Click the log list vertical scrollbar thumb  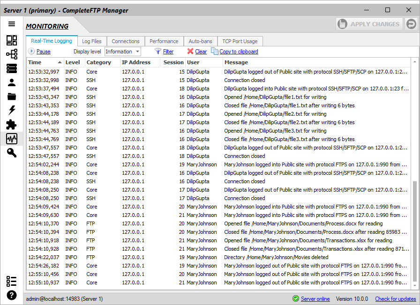pyautogui.click(x=414, y=232)
